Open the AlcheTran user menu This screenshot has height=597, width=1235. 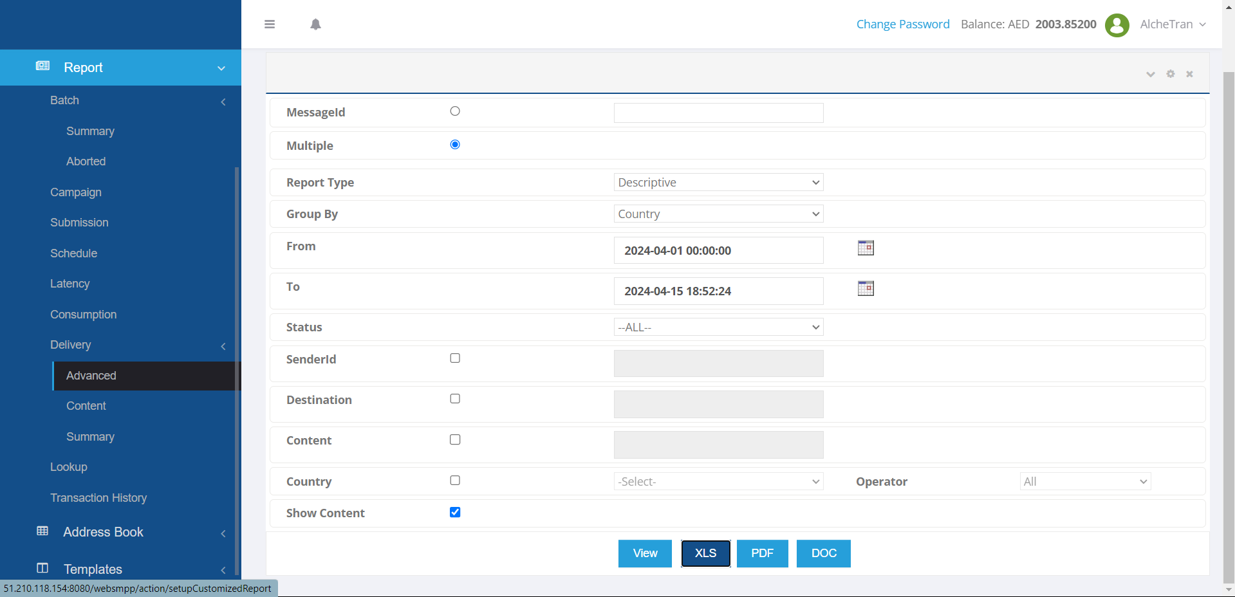(1173, 24)
